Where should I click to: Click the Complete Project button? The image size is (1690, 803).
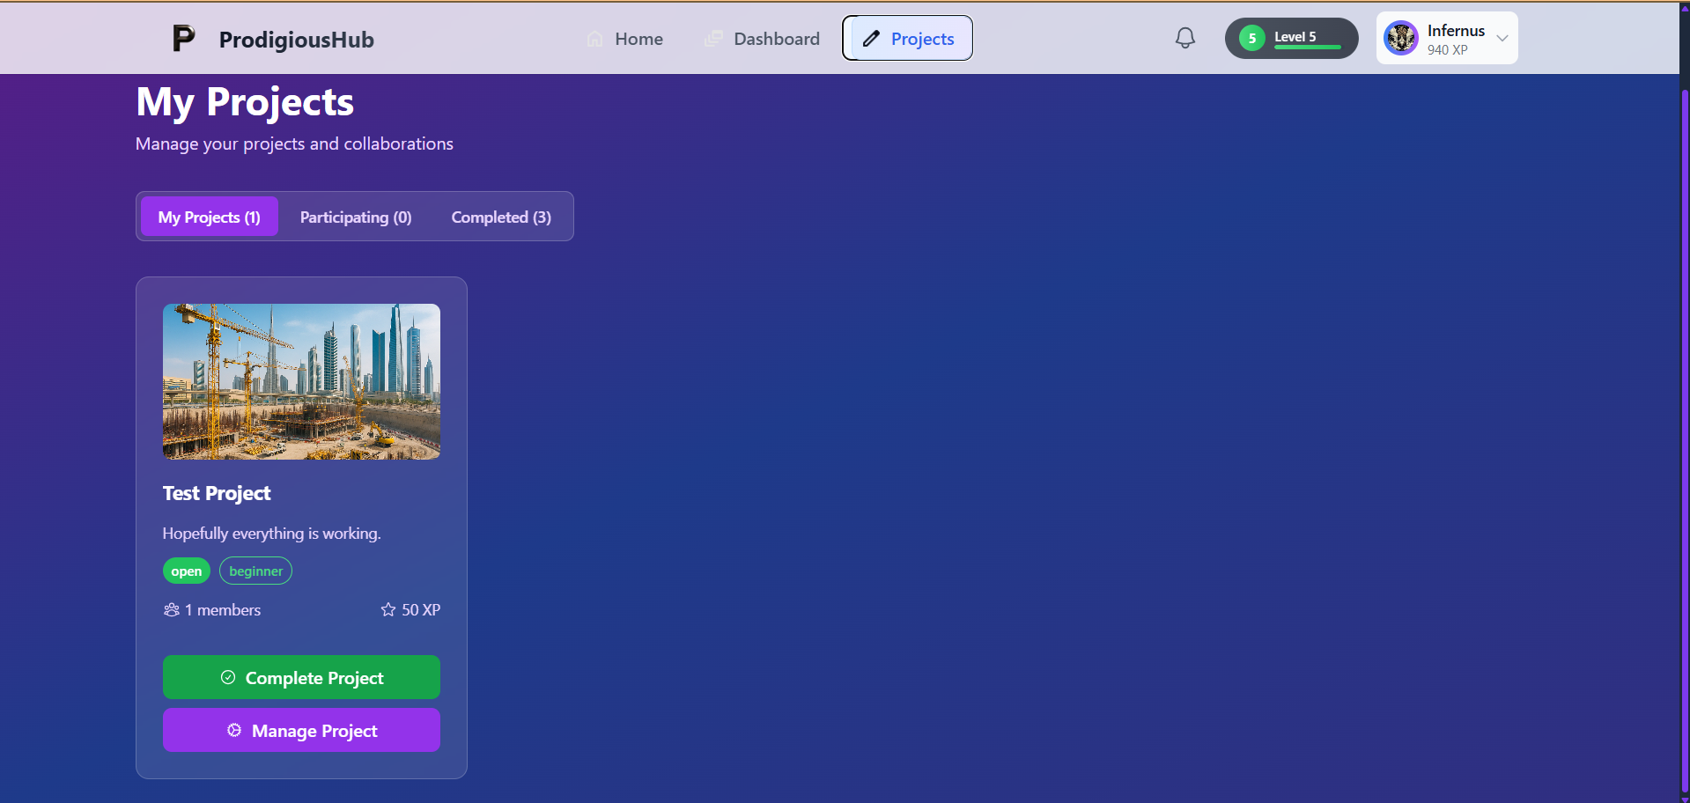[301, 677]
